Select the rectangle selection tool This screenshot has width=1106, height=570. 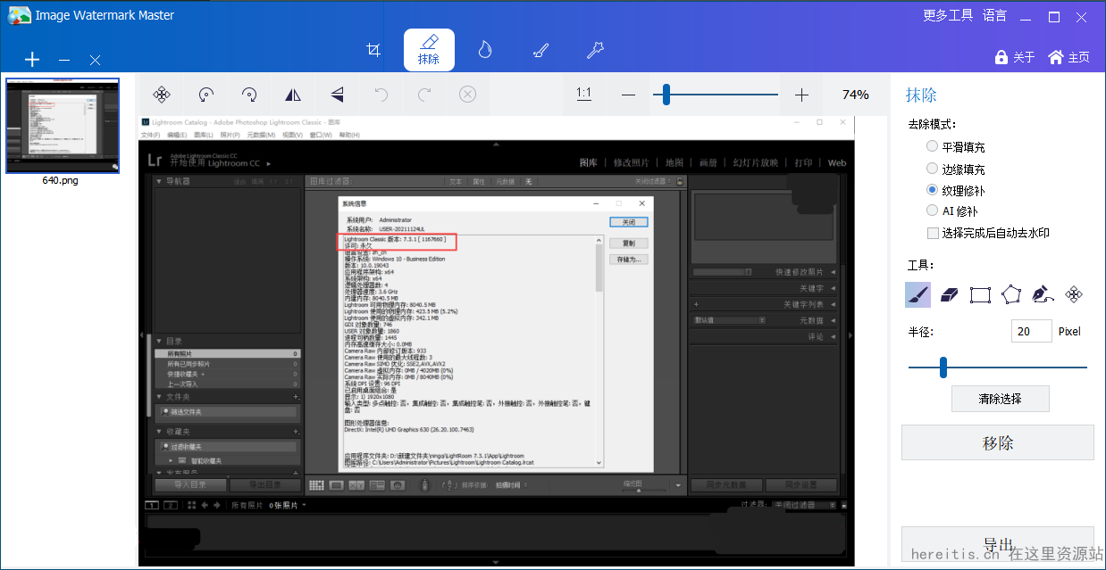pos(981,294)
